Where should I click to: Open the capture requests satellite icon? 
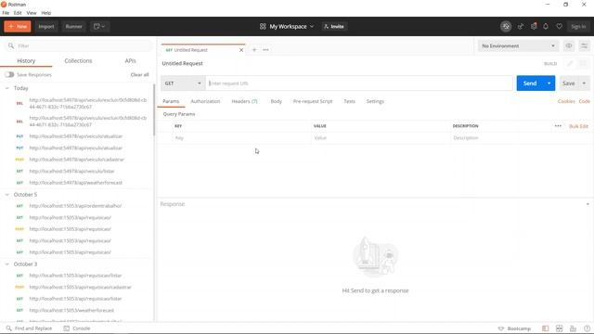point(521,27)
